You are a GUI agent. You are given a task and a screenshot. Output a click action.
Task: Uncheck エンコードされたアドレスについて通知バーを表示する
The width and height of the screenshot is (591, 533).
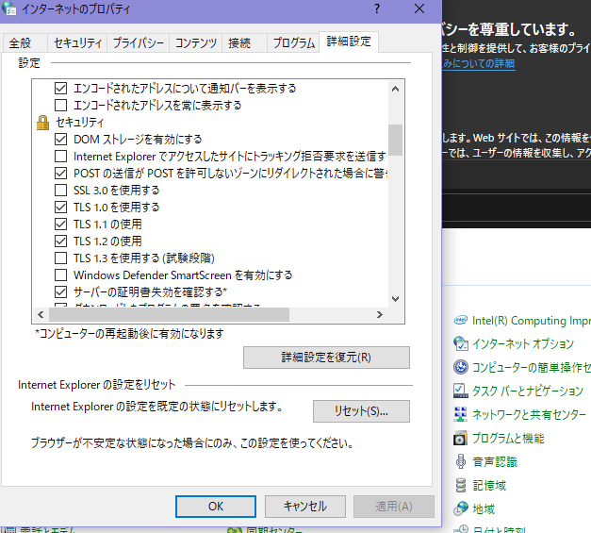pyautogui.click(x=60, y=89)
